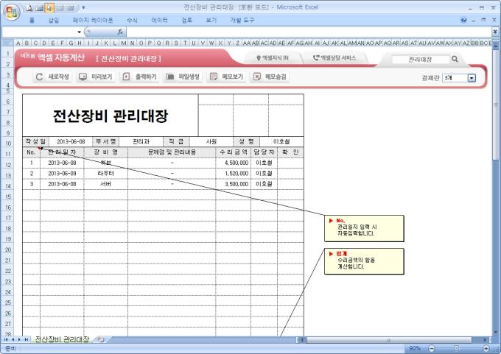
Task: Open the 데이터 ribbon tab
Action: click(x=159, y=20)
